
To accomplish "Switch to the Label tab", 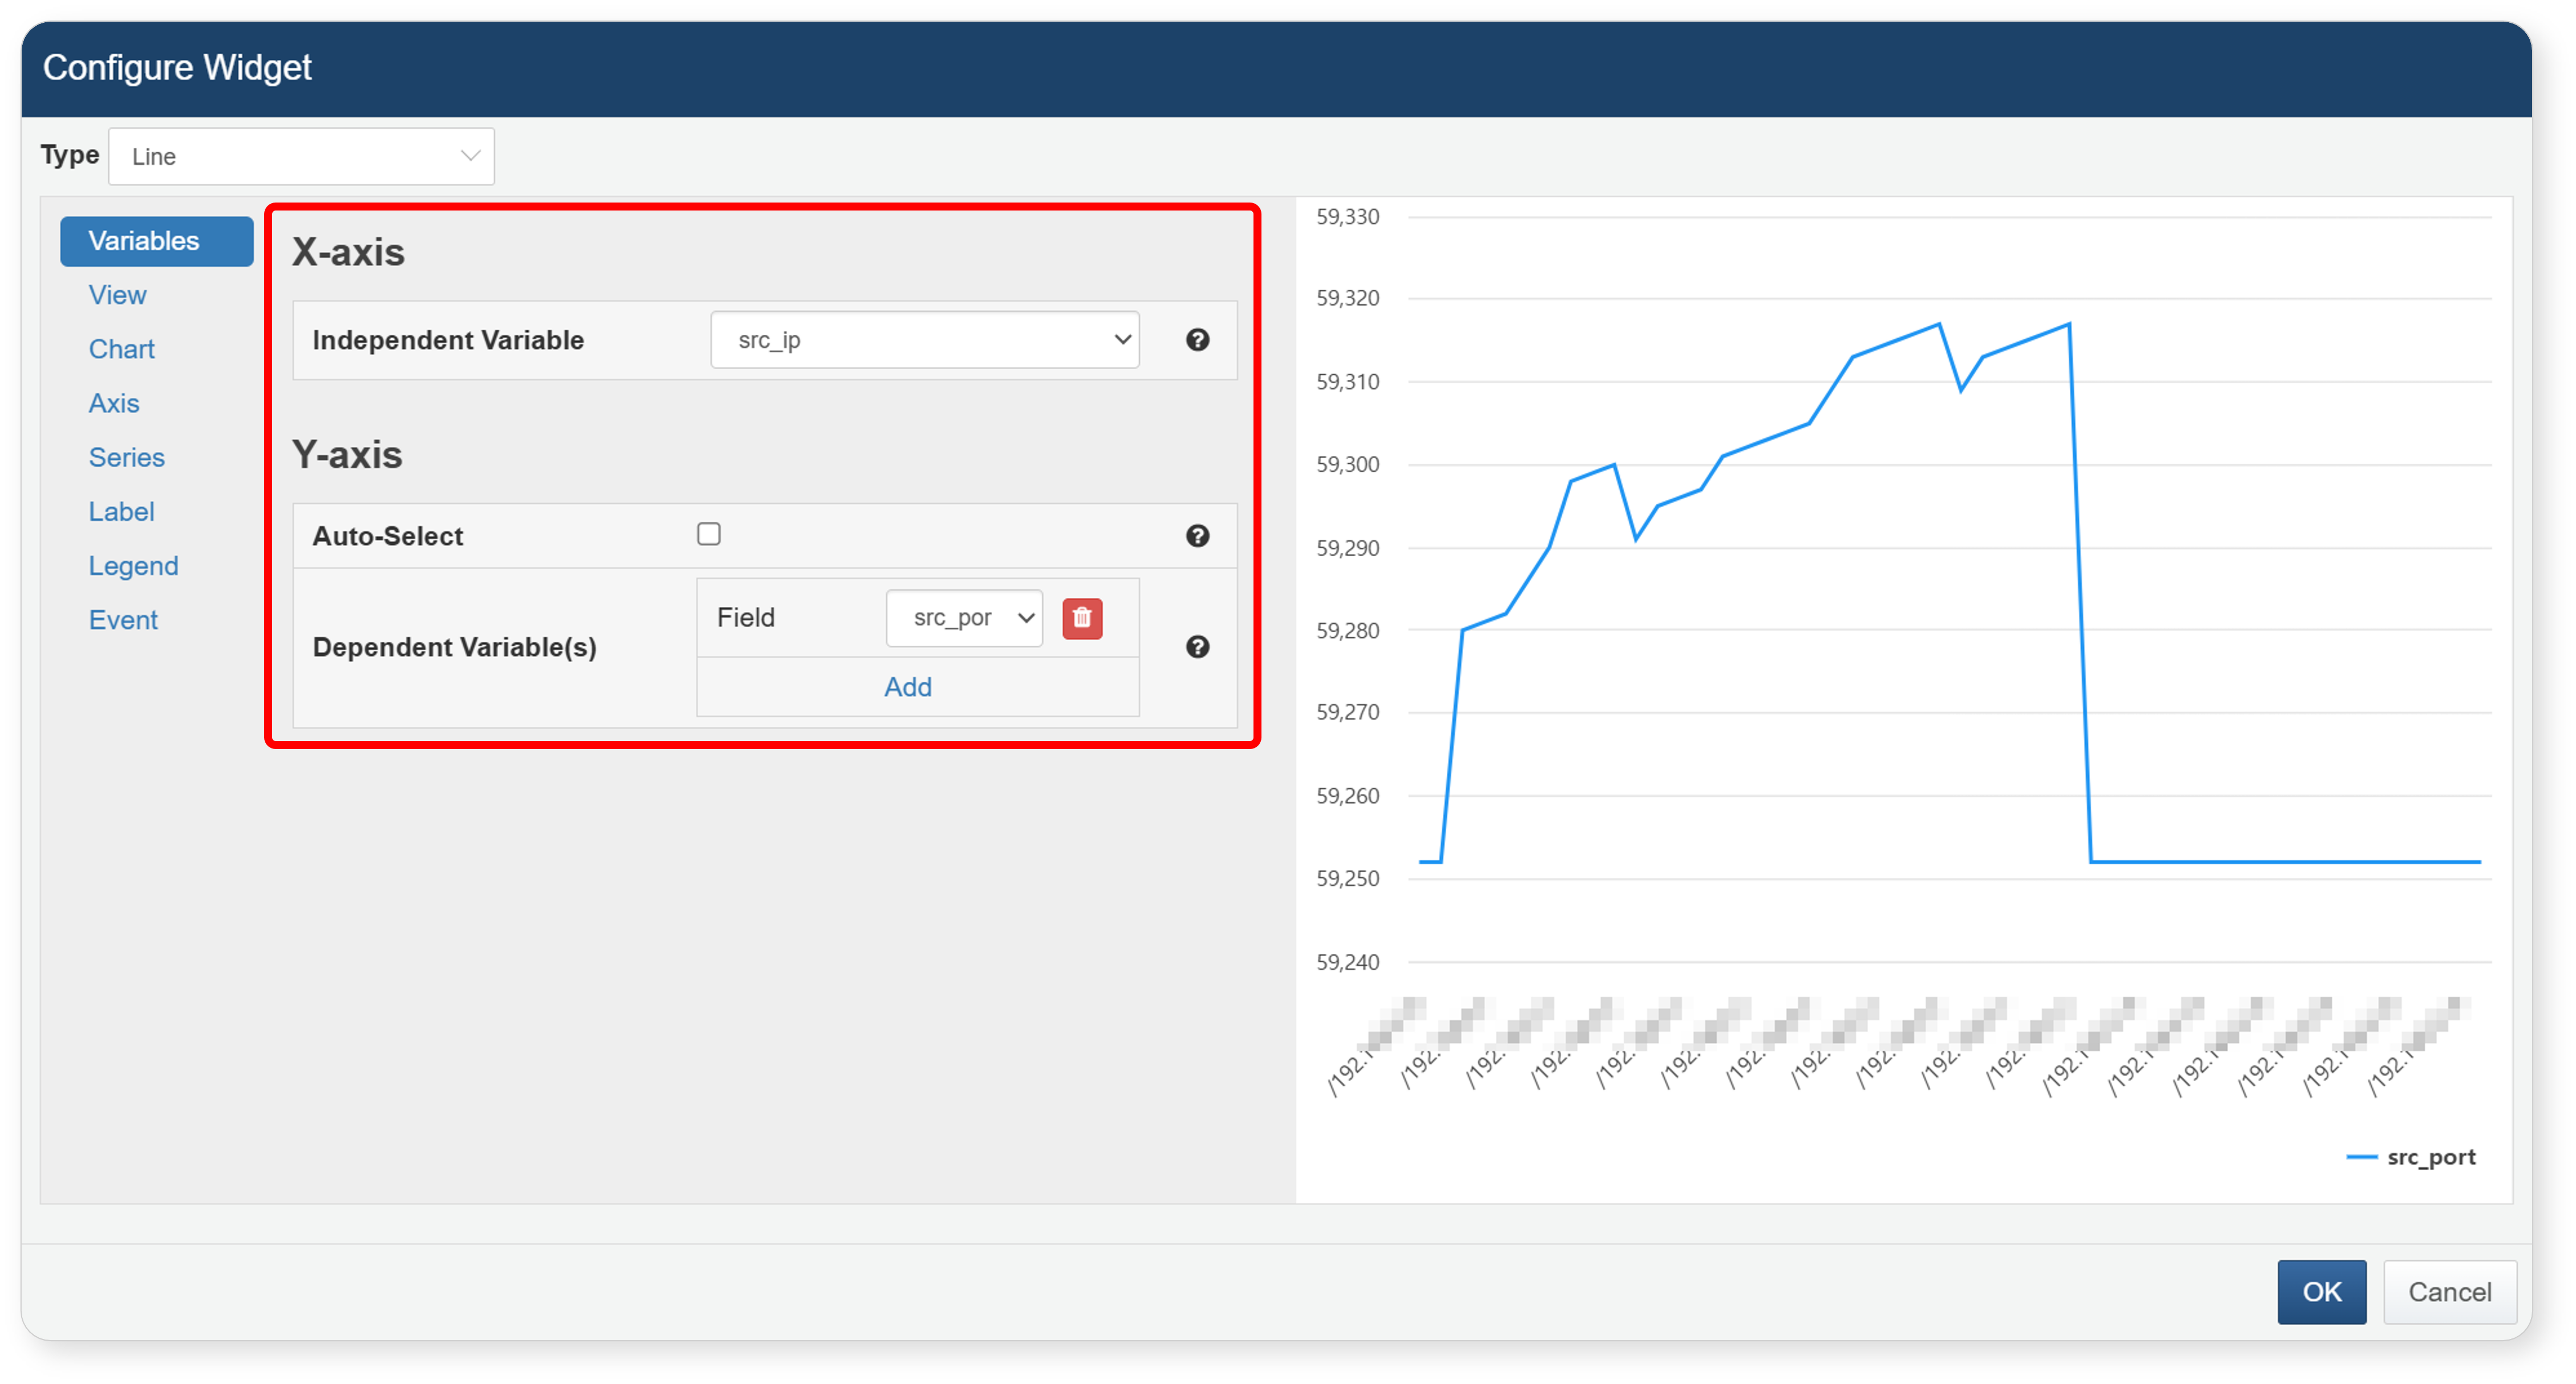I will click(x=121, y=511).
